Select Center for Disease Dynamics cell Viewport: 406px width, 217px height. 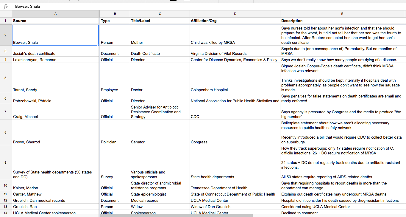click(x=235, y=60)
